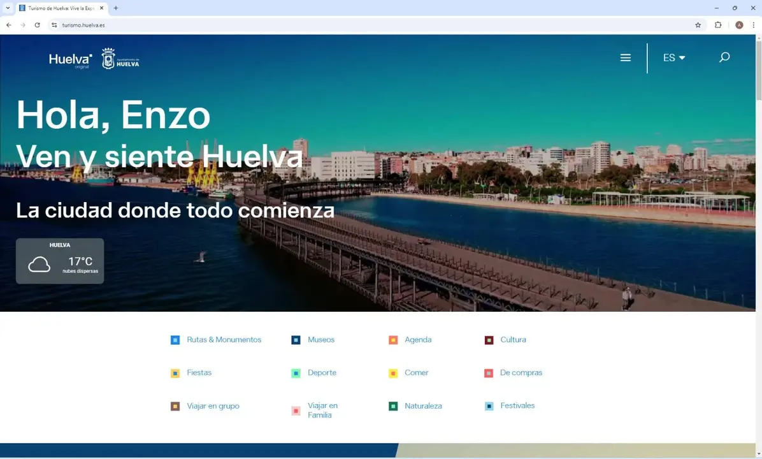
Task: Click the 'Ven y siente Huelva' heading
Action: tap(159, 157)
